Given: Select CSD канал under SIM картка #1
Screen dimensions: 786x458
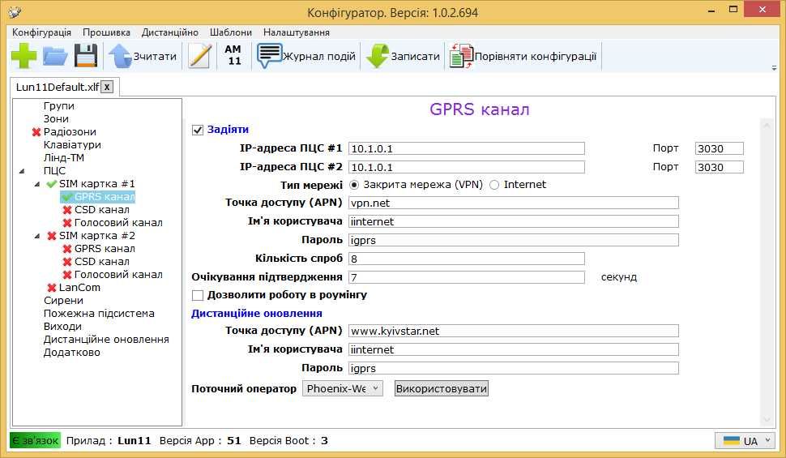Looking at the screenshot, I should pyautogui.click(x=102, y=210).
